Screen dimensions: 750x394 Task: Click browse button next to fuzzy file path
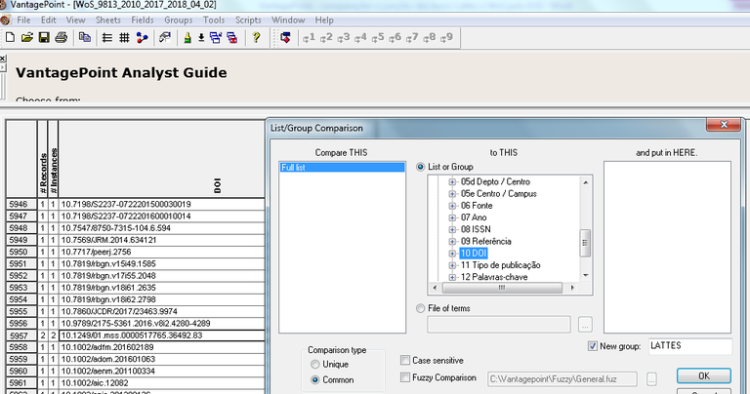click(x=651, y=379)
